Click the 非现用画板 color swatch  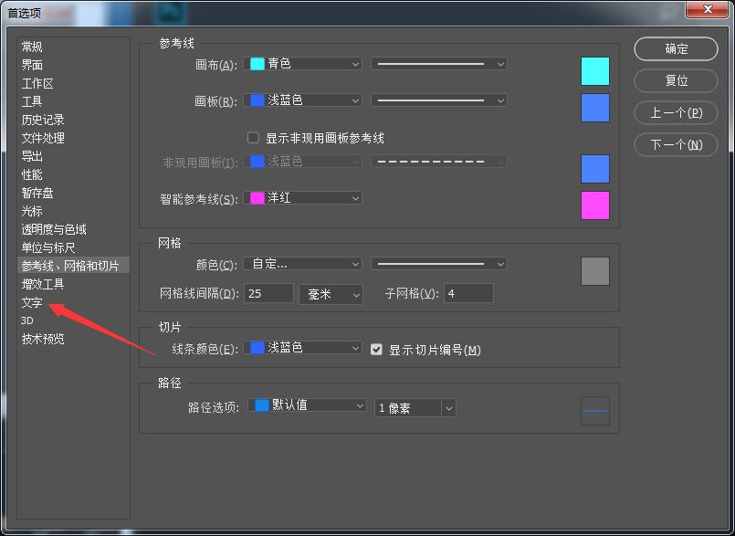tap(594, 169)
